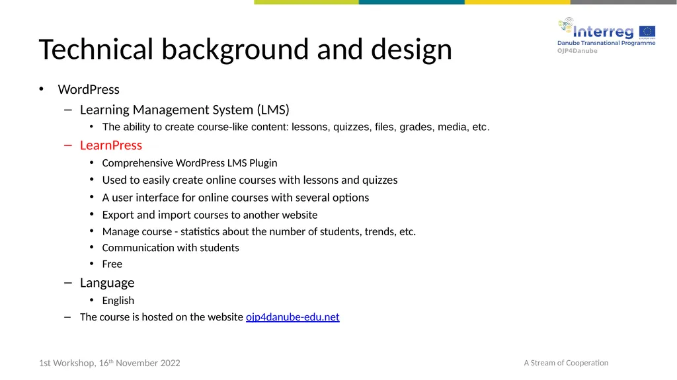
Task: Click the 'Free' bullet item
Action: (x=112, y=264)
